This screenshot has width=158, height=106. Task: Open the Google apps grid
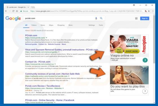[136, 18]
